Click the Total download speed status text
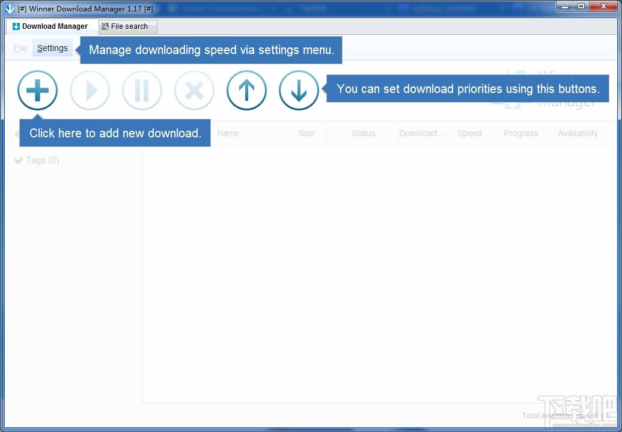622x432 pixels. [566, 415]
